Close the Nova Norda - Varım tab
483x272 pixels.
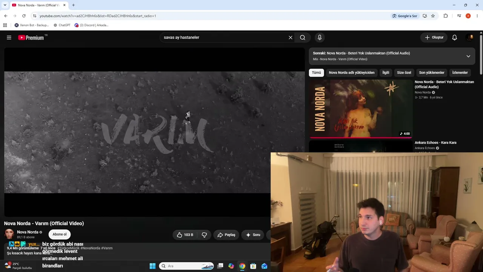tap(64, 5)
